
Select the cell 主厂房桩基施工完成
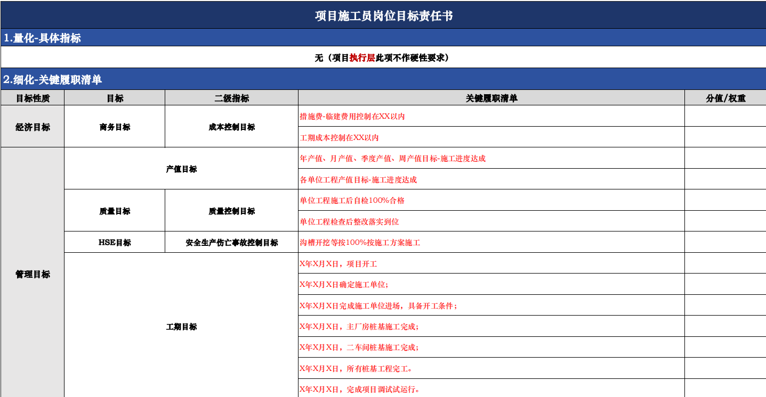coord(491,326)
